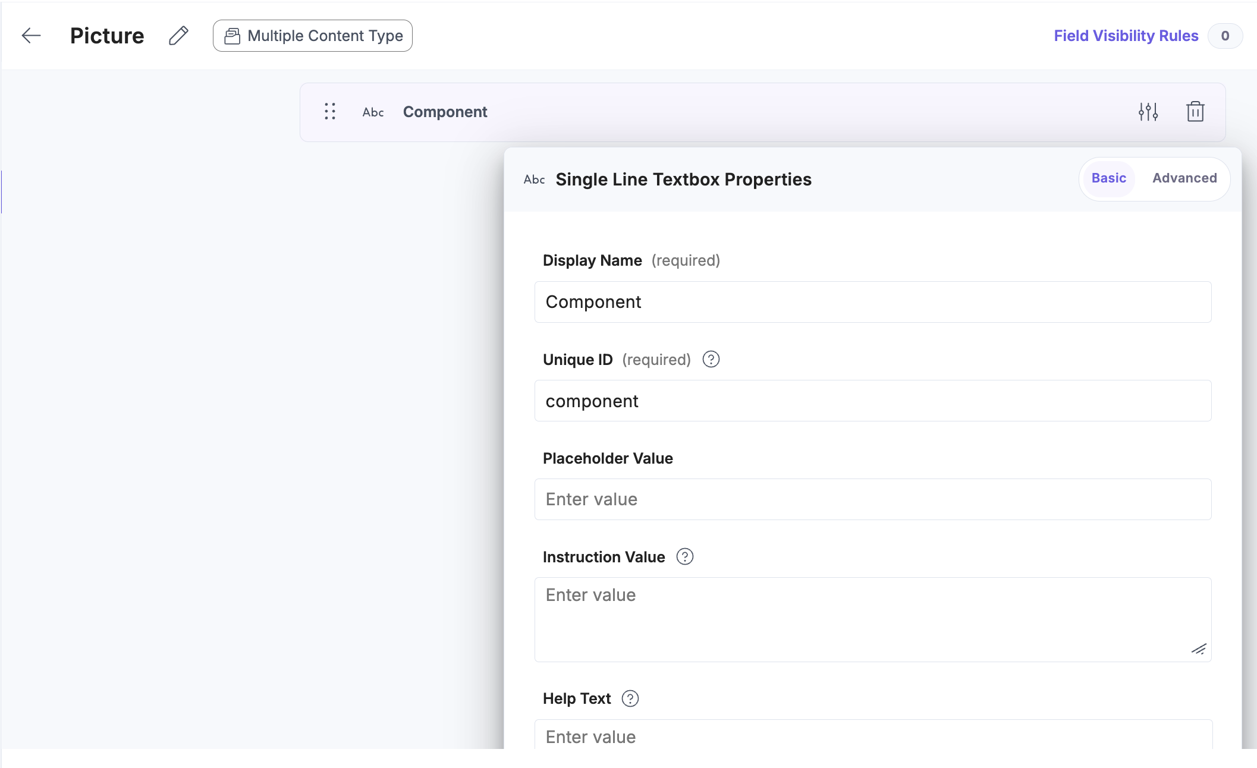Click the Display Name input field
The width and height of the screenshot is (1257, 768).
point(873,302)
